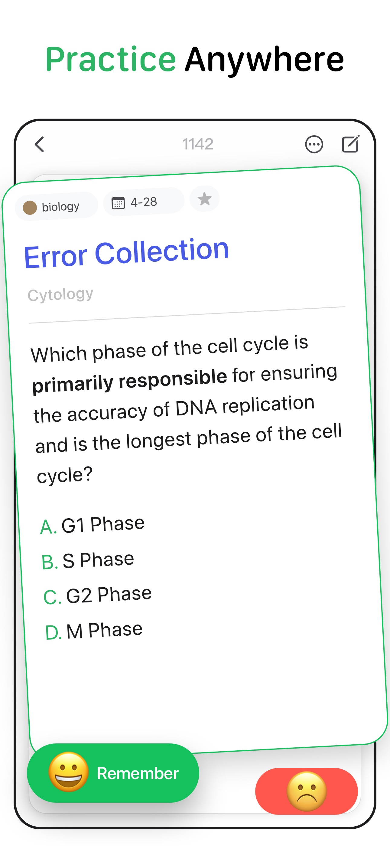Image resolution: width=390 pixels, height=846 pixels.
Task: Click the brown biology color dot
Action: 30,208
